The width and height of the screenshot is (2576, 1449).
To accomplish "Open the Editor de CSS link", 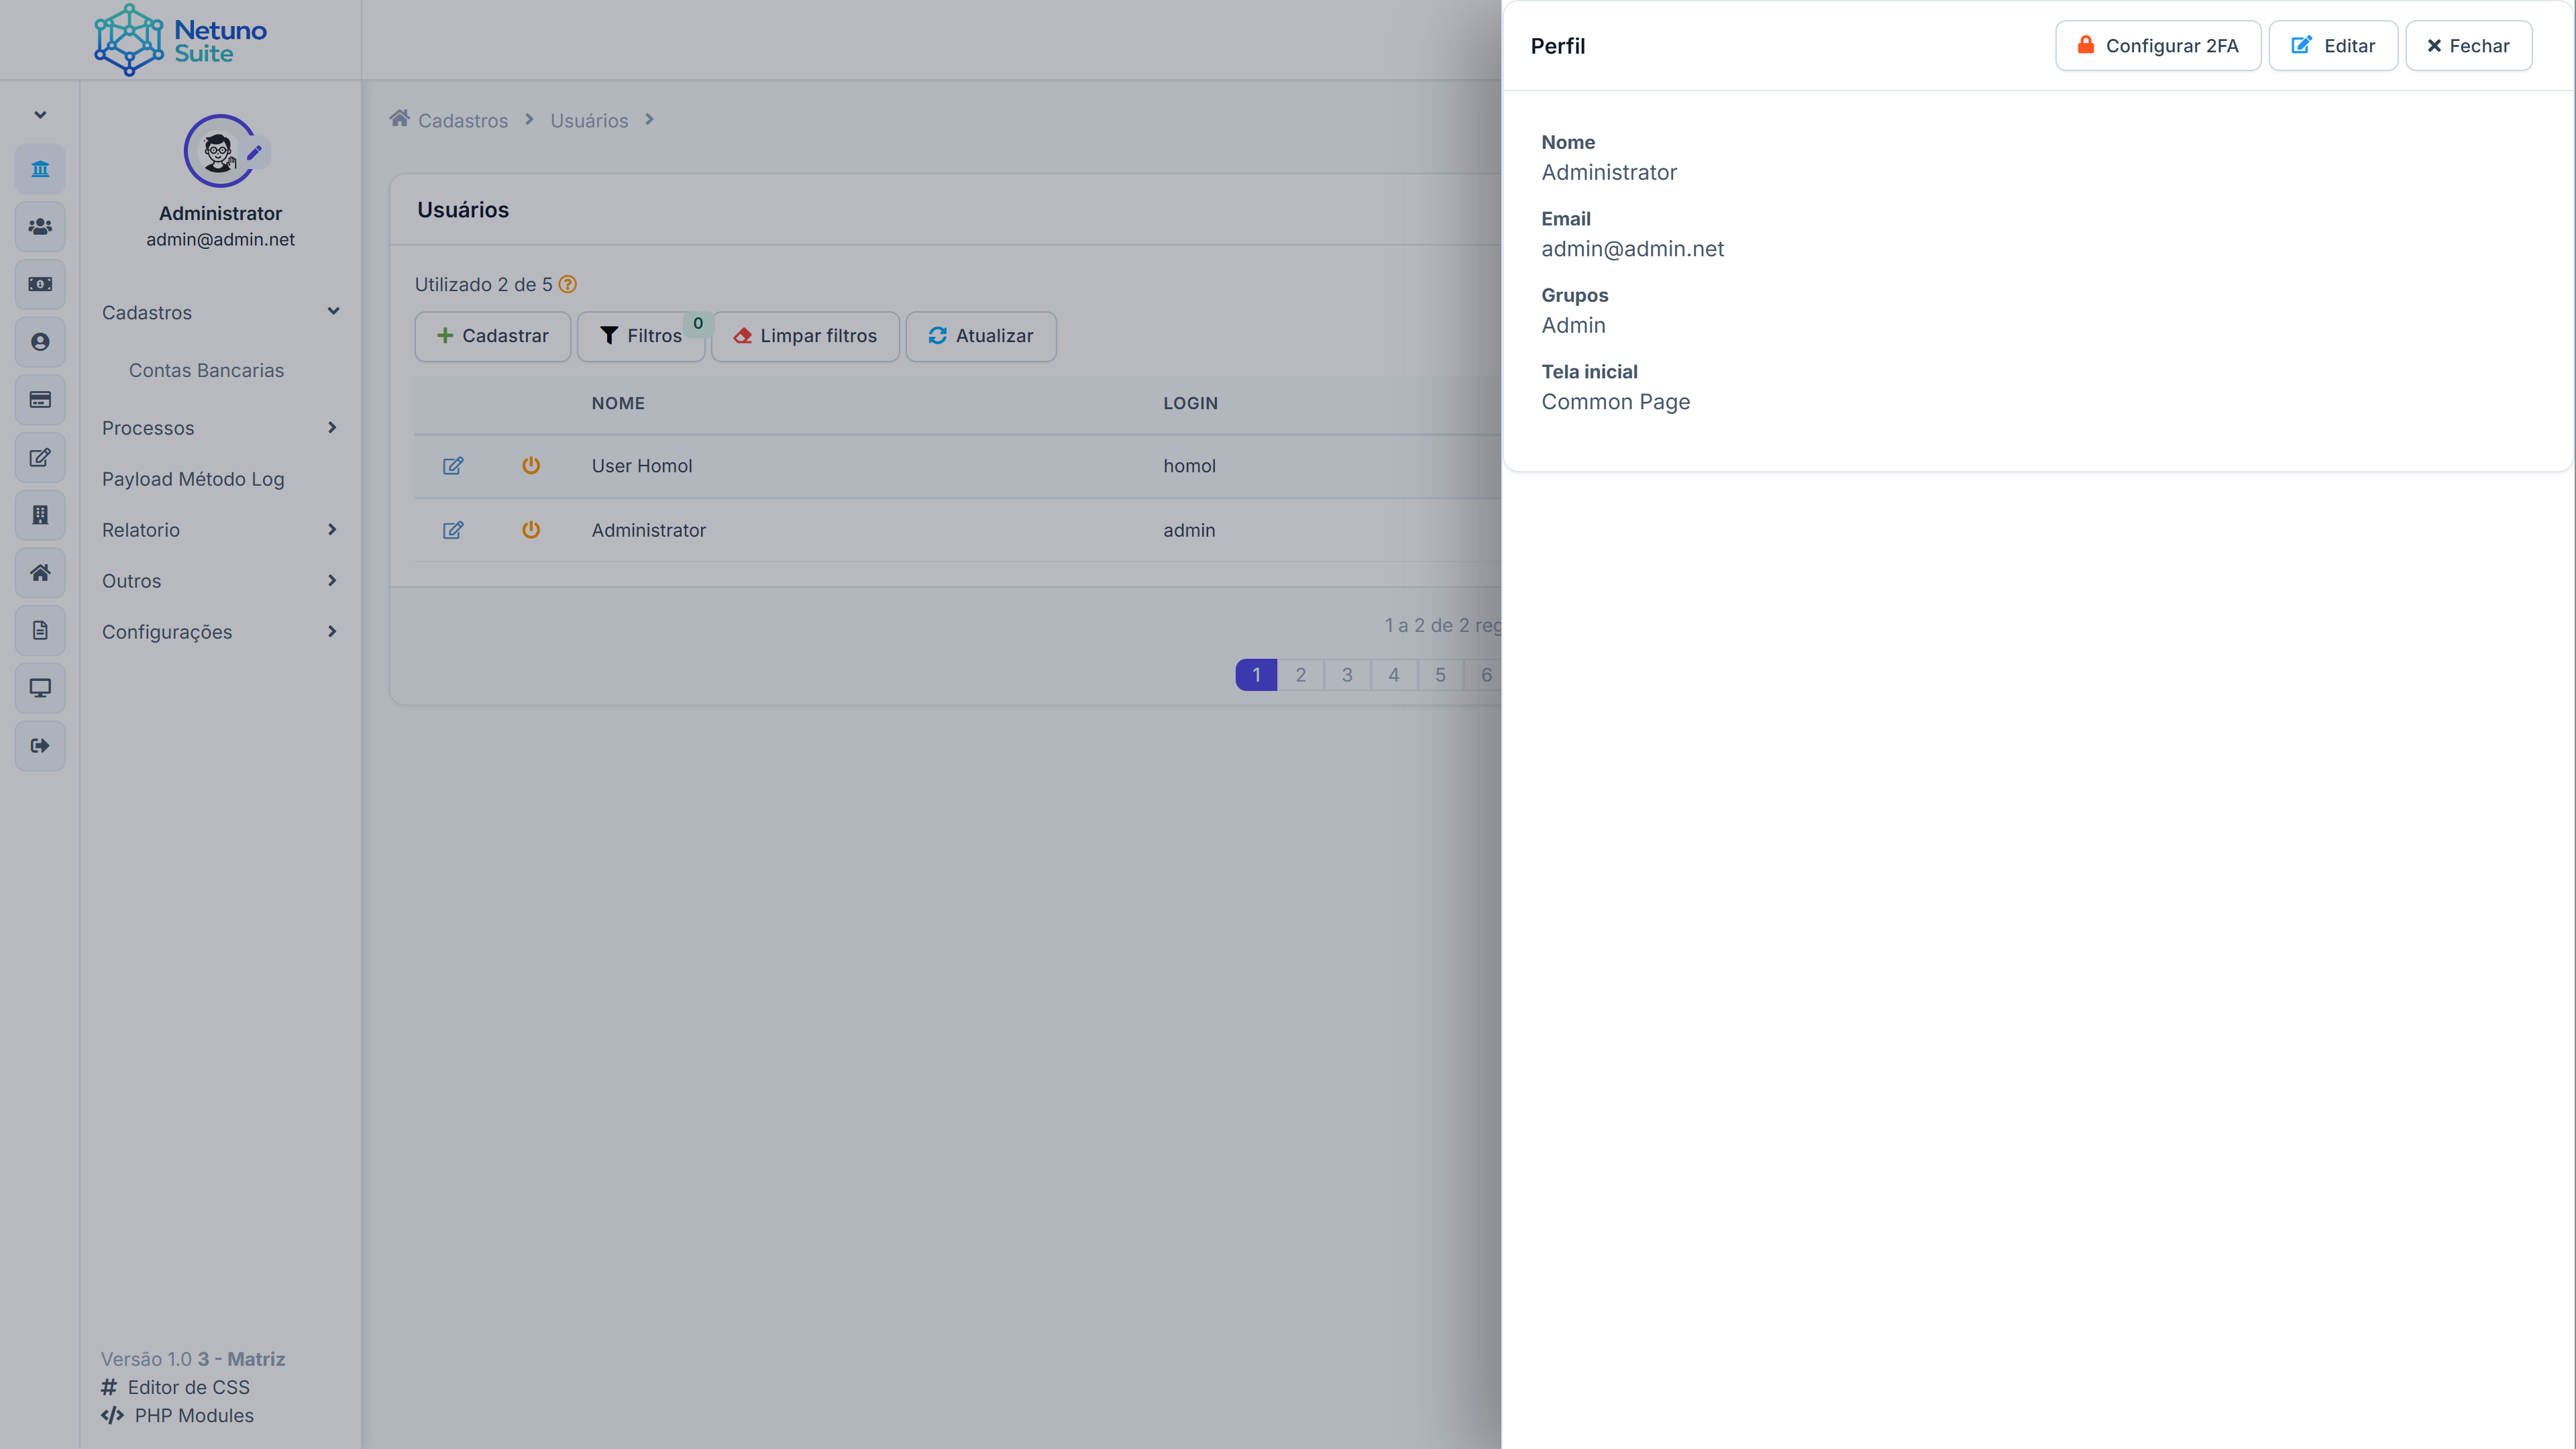I will coord(176,1387).
